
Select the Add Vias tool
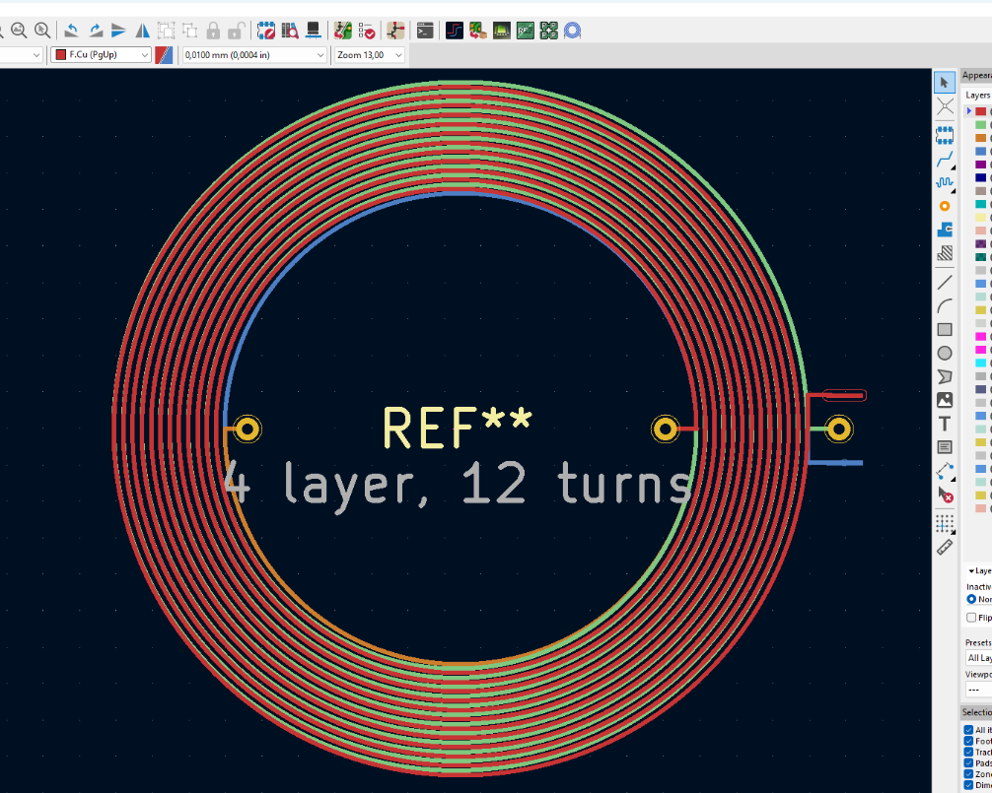click(945, 206)
